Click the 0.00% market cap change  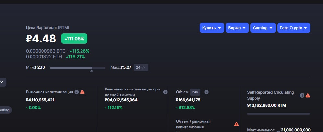33,107
